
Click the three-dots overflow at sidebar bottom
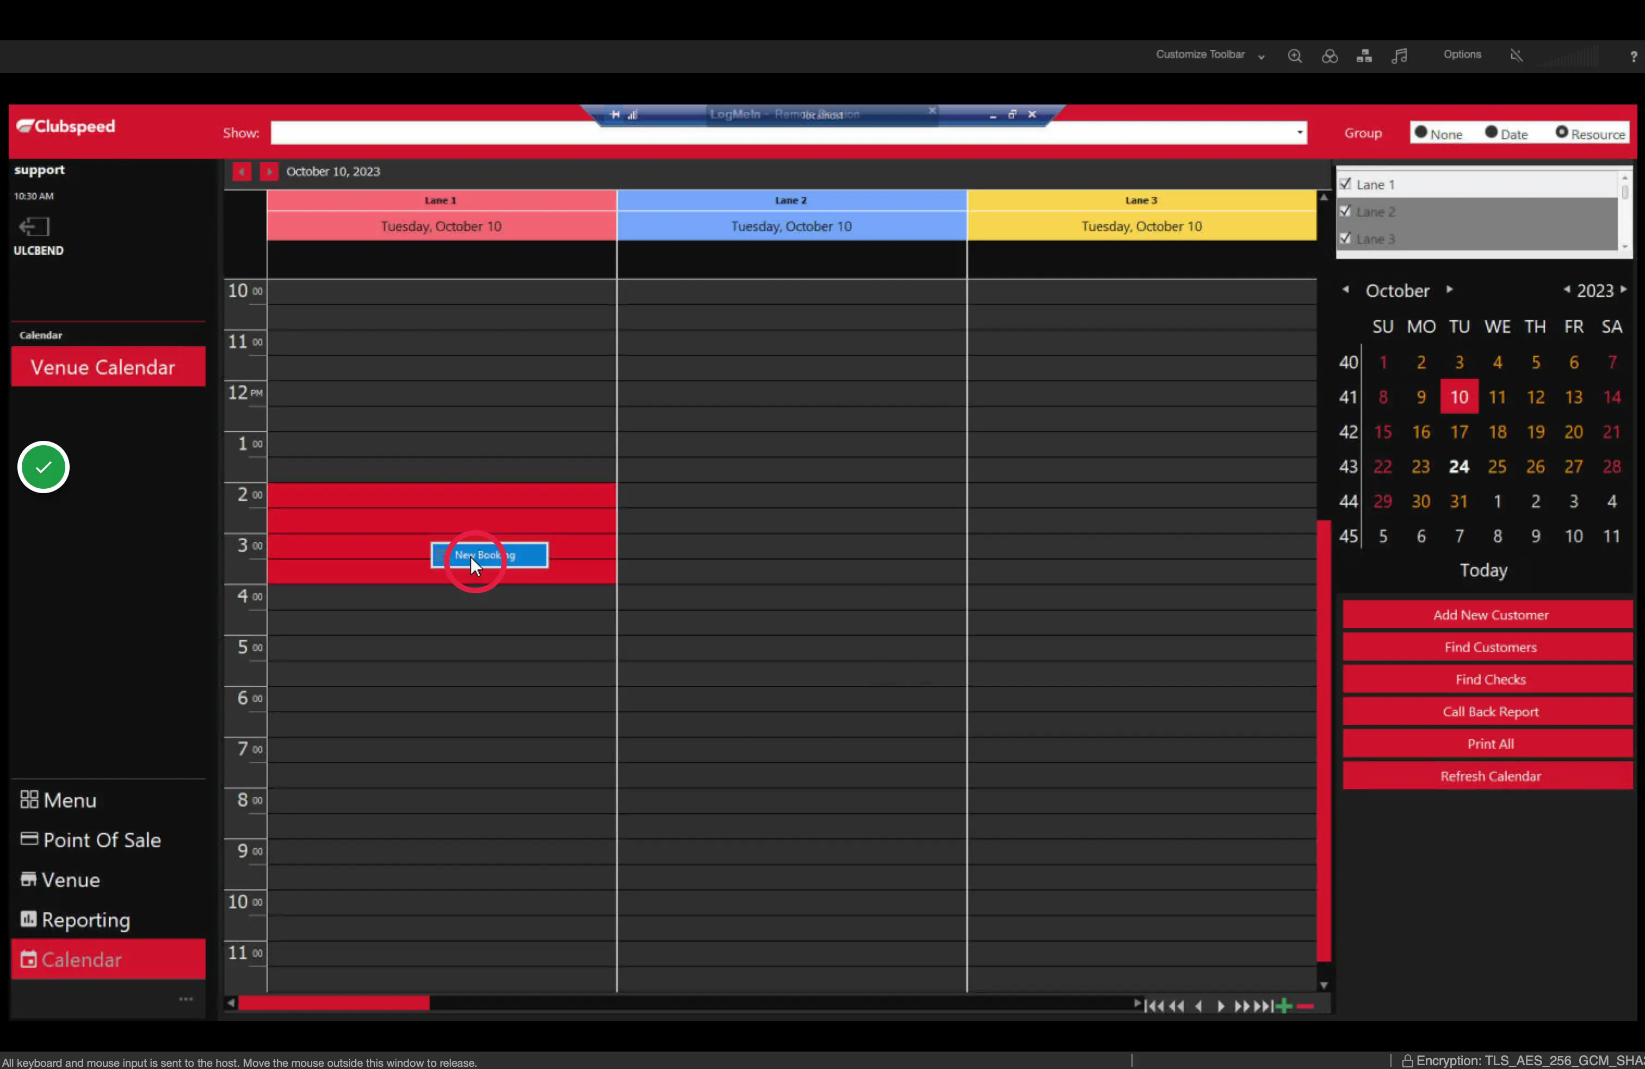(x=186, y=999)
